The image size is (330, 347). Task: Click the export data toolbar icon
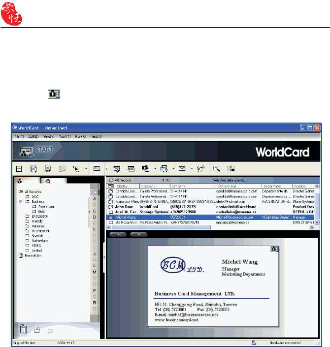[x=164, y=169]
